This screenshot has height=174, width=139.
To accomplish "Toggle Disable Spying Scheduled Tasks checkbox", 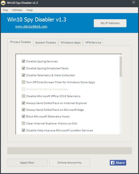I will click(x=24, y=68).
